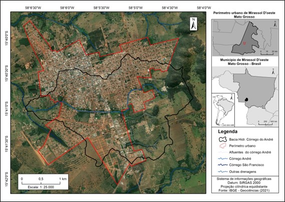
Task: Click the South America locator thumbnail
Action: [223, 110]
